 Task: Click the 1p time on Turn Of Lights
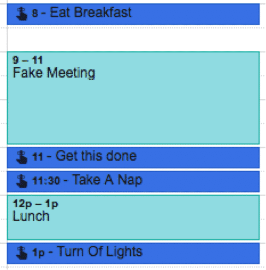pyautogui.click(x=38, y=253)
